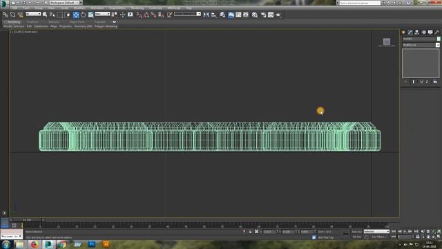Image resolution: width=442 pixels, height=249 pixels.
Task: Click the Maximize Viewport Toggle icon
Action: pos(439,237)
